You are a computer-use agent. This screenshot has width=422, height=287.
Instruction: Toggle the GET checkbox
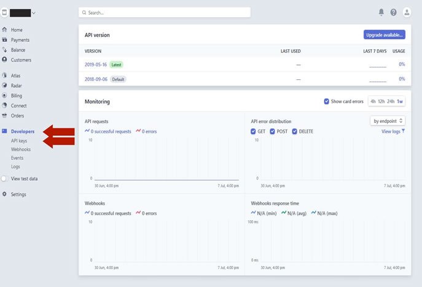254,132
